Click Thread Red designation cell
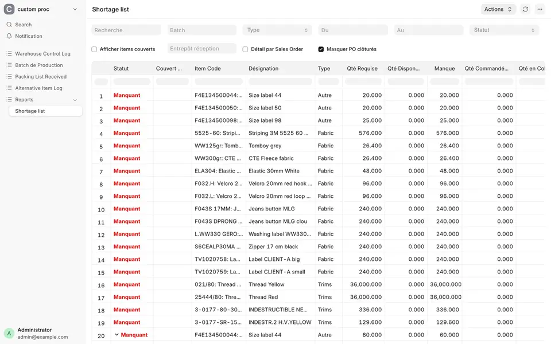 (263, 298)
